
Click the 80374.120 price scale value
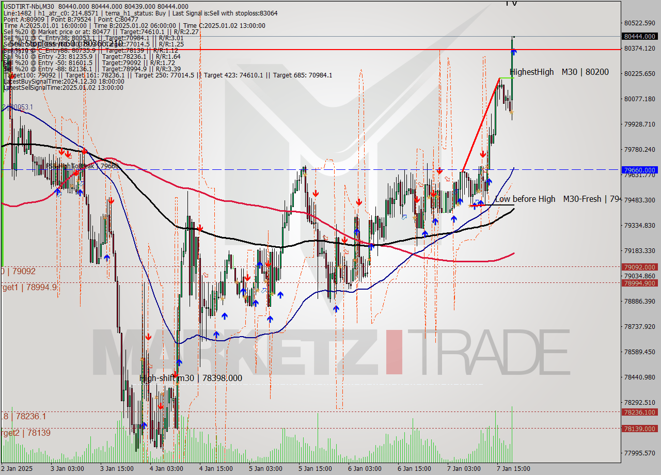(x=639, y=49)
